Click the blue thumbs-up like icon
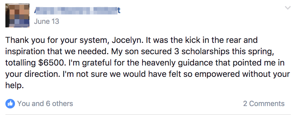295x115 pixels. [x=10, y=104]
